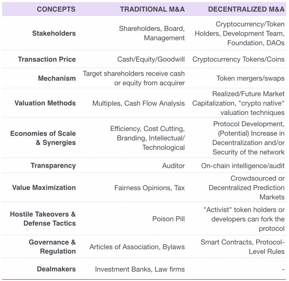Click Hostile Takeovers & Defense Tactics label
The image size is (289, 281).
point(43,219)
